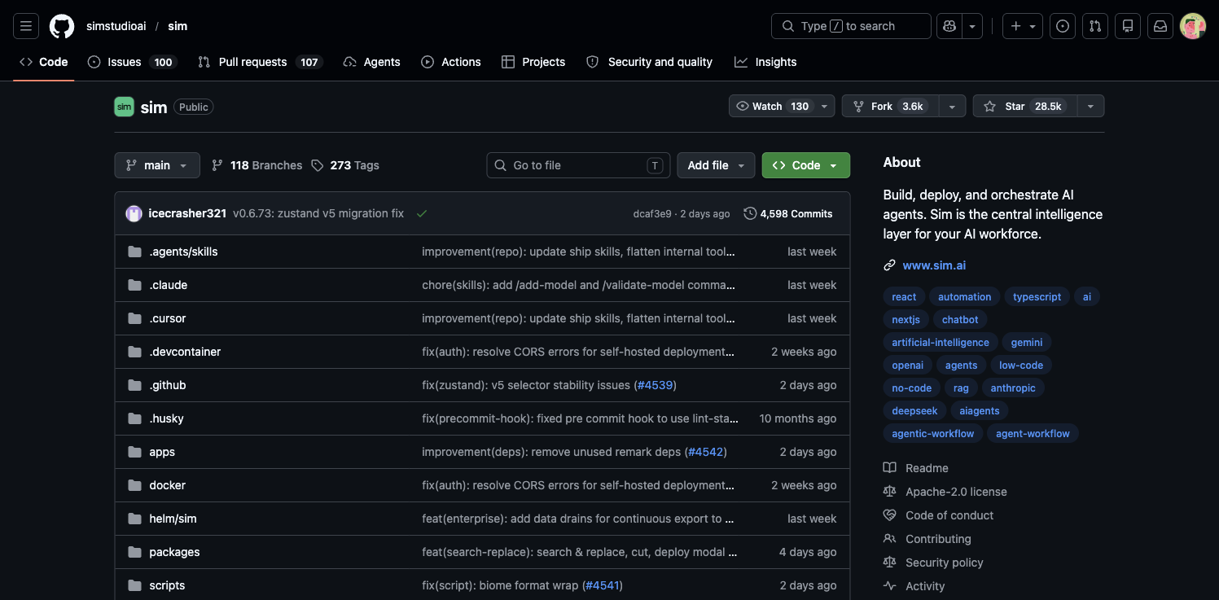1219x600 pixels.
Task: Check the green commit status checkmark
Action: click(422, 213)
